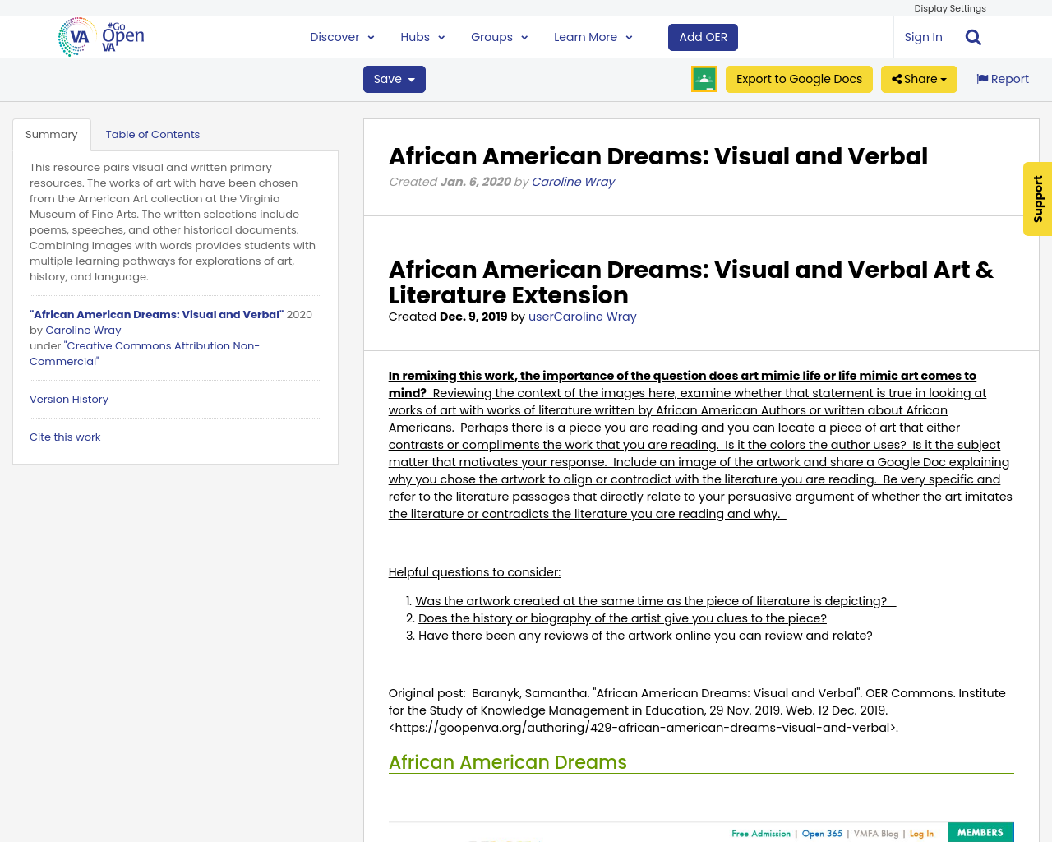Screen dimensions: 1052x842
Task: Open Display Settings
Action: click(x=950, y=8)
